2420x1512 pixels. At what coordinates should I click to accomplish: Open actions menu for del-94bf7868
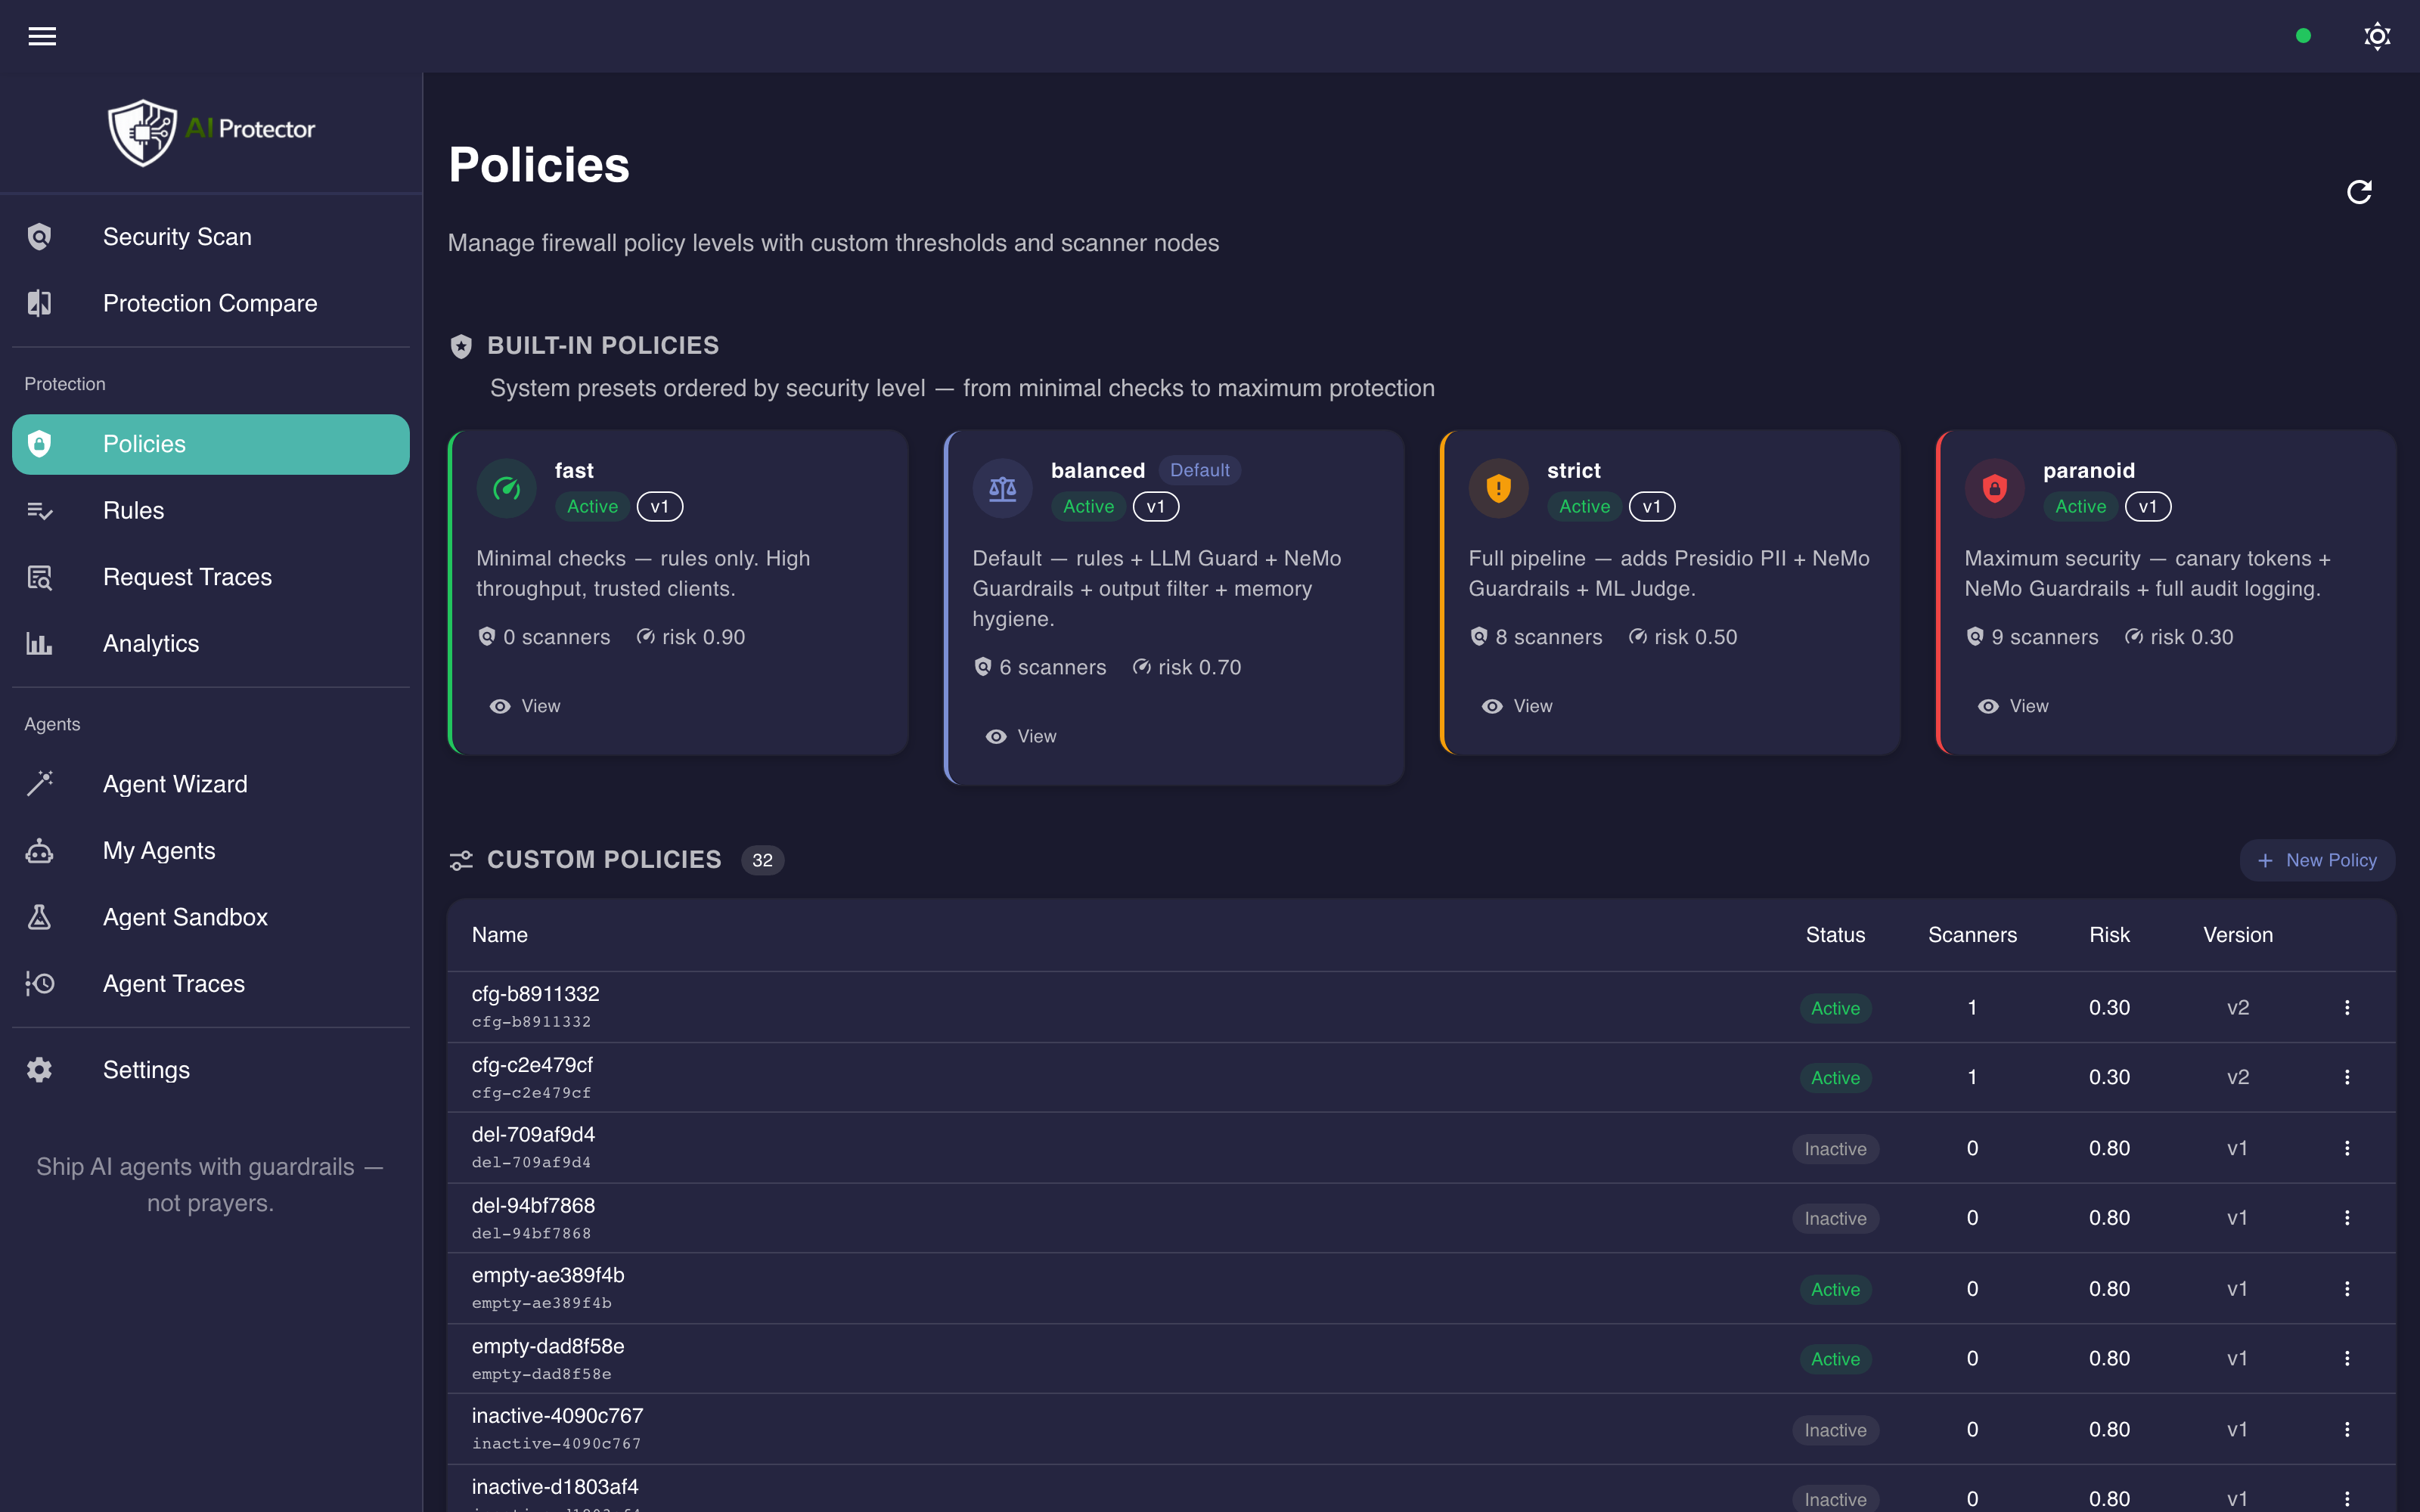(2347, 1218)
